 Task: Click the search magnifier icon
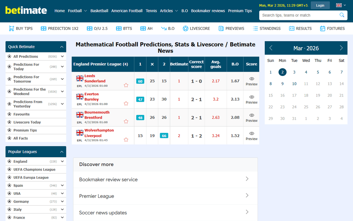point(342,15)
